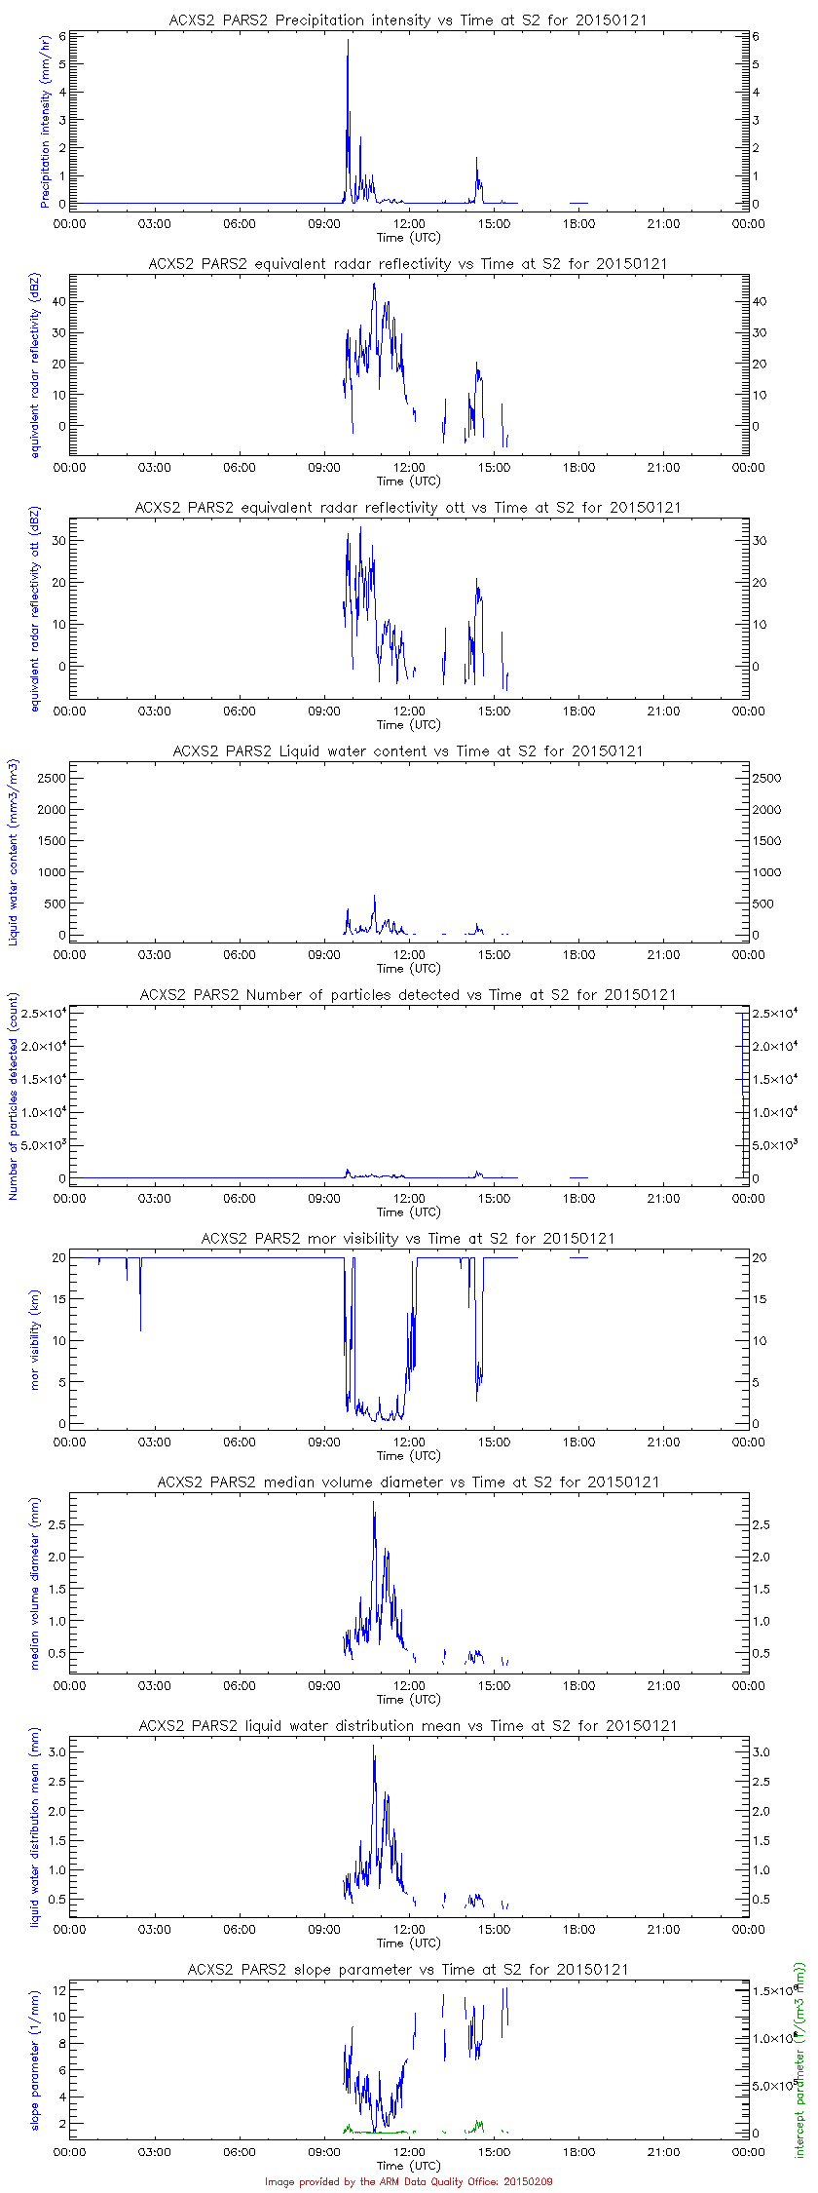Click the Liquid water content plot title
The width and height of the screenshot is (818, 2193).
pos(408,751)
